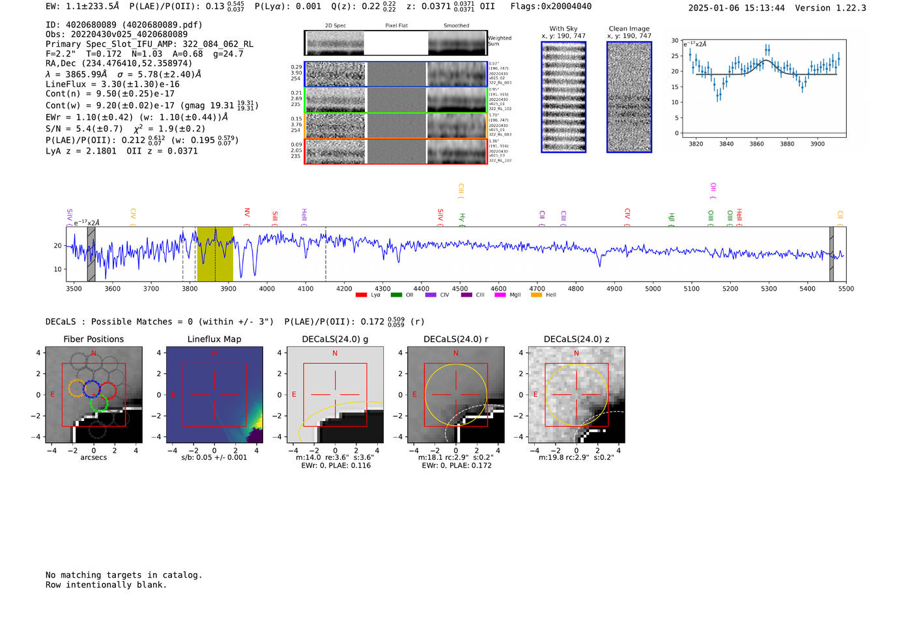This screenshot has height=620, width=912.
Task: Click the RA,Dec coordinates line
Action: click(x=119, y=64)
